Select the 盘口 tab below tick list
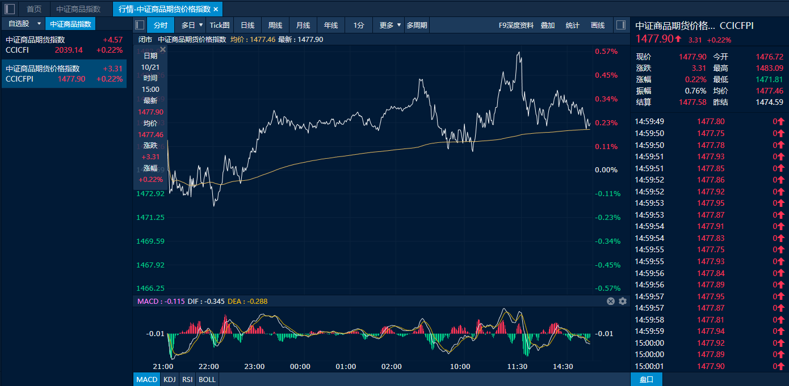Image resolution: width=789 pixels, height=386 pixels. click(646, 379)
